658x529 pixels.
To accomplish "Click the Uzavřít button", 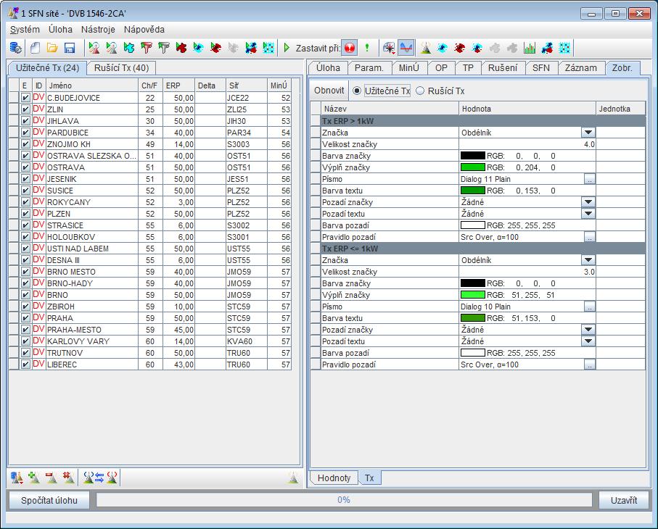I will click(x=624, y=500).
